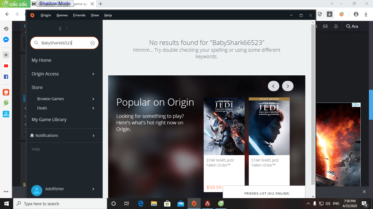373x209 pixels.
Task: Open the Deluxe Edition Jedi Fallen Order cover
Action: pos(269,126)
